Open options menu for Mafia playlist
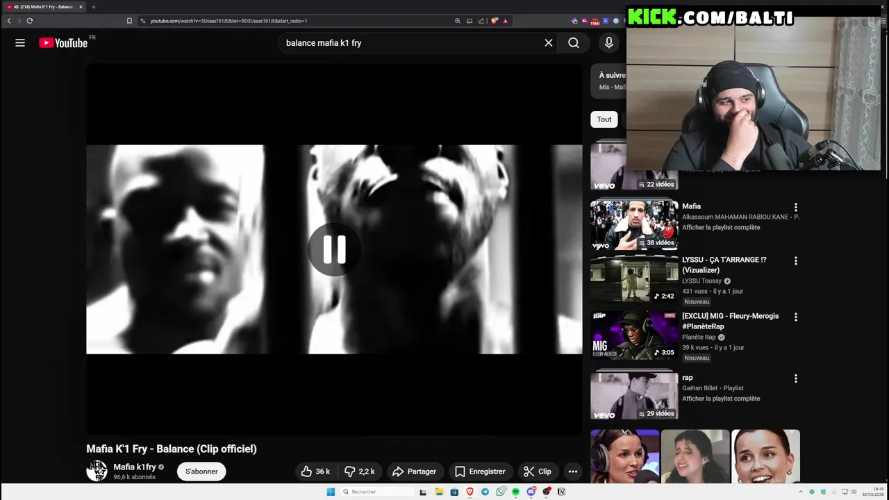Image resolution: width=889 pixels, height=500 pixels. pos(796,208)
